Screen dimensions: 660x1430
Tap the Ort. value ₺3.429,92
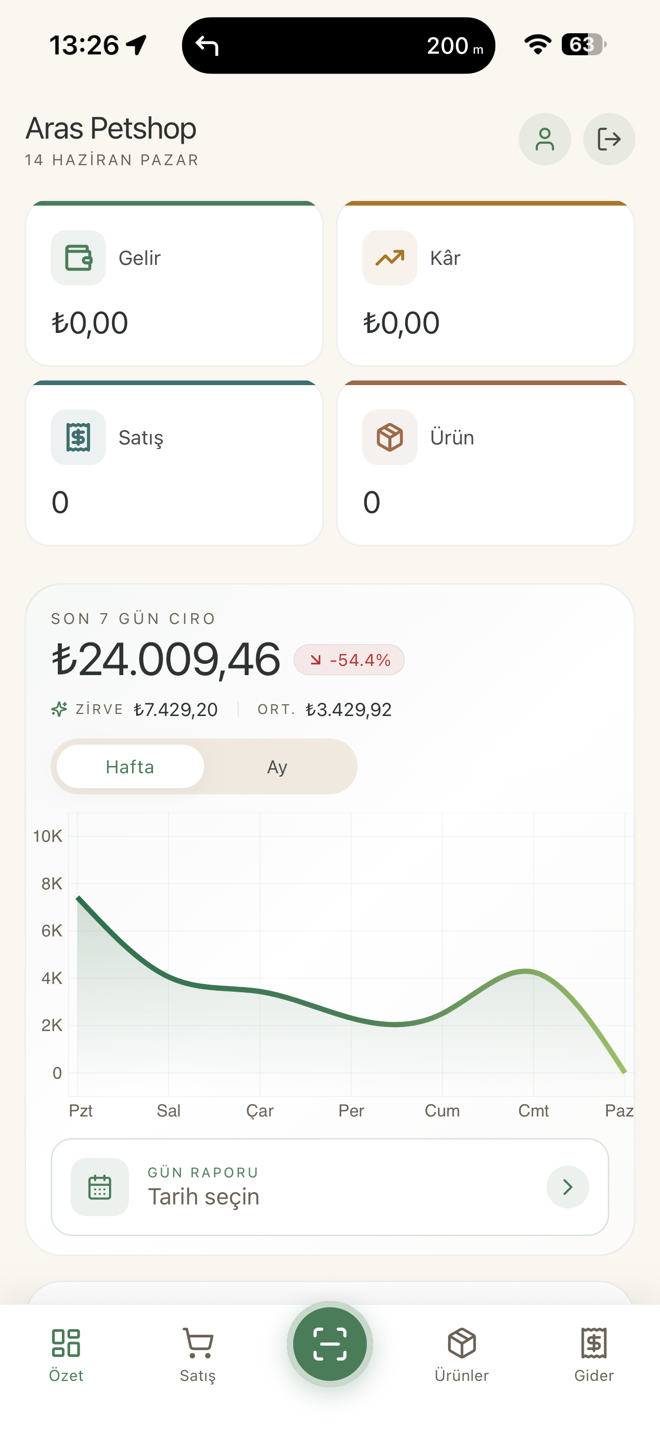point(348,709)
